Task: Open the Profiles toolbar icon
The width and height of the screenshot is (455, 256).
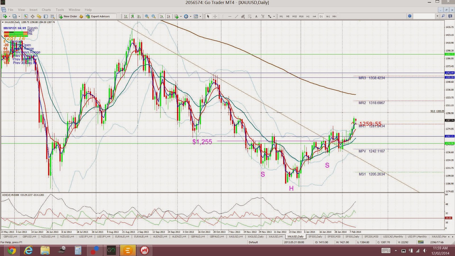Action: (x=15, y=16)
